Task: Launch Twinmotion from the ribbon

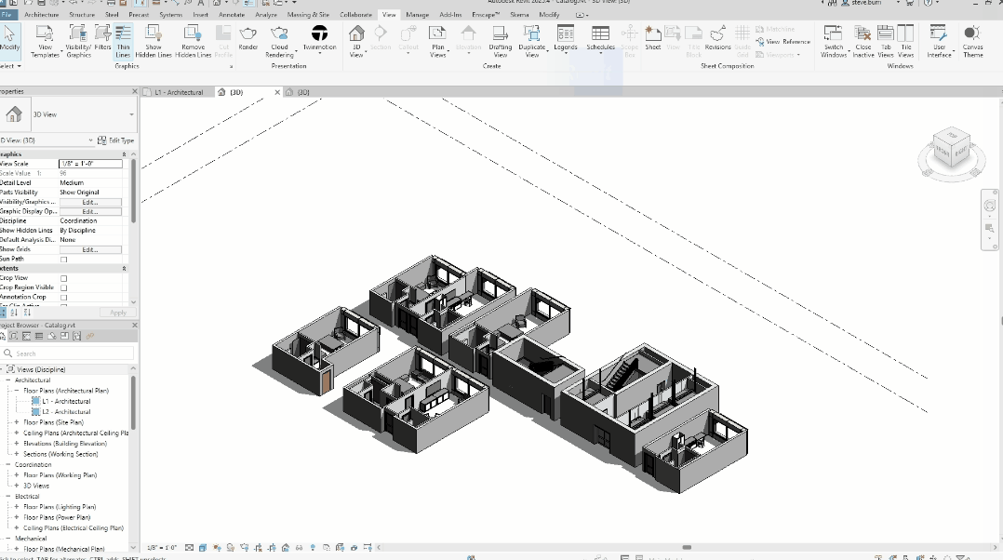Action: tap(319, 38)
